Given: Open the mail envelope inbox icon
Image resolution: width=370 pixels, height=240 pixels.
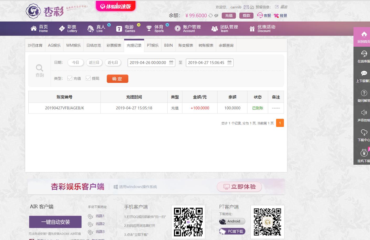Looking at the screenshot, I should coord(246,7).
